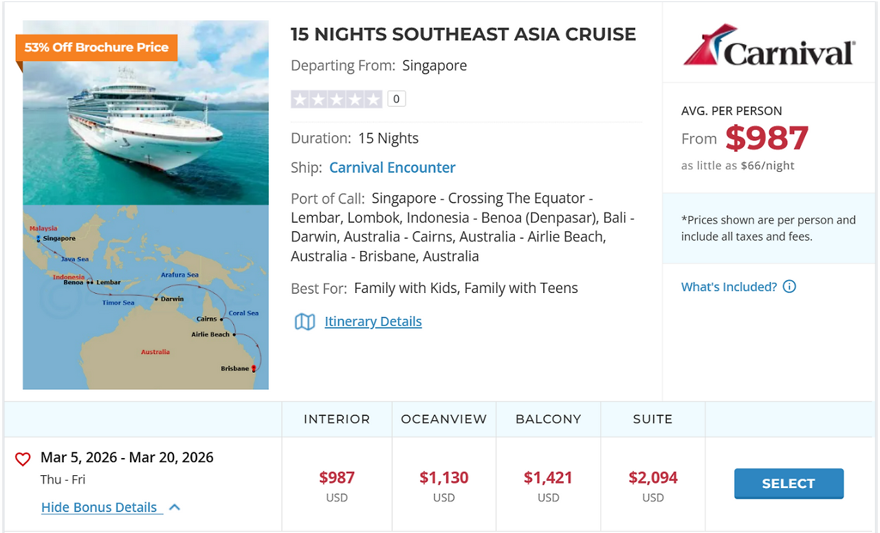
Task: Choose the Oceanview $1,130 price
Action: (444, 478)
